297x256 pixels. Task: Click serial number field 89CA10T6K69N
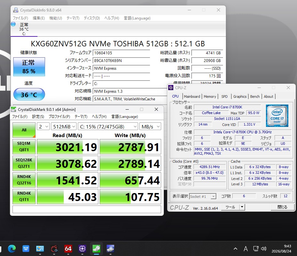pos(121,61)
